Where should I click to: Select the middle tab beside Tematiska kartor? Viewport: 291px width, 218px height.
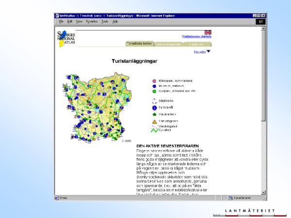pyautogui.click(x=168, y=44)
